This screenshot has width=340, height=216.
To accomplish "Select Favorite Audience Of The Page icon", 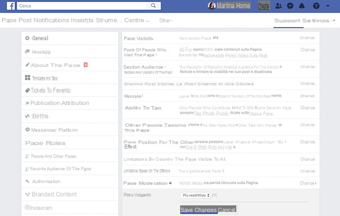I will click(27, 169).
